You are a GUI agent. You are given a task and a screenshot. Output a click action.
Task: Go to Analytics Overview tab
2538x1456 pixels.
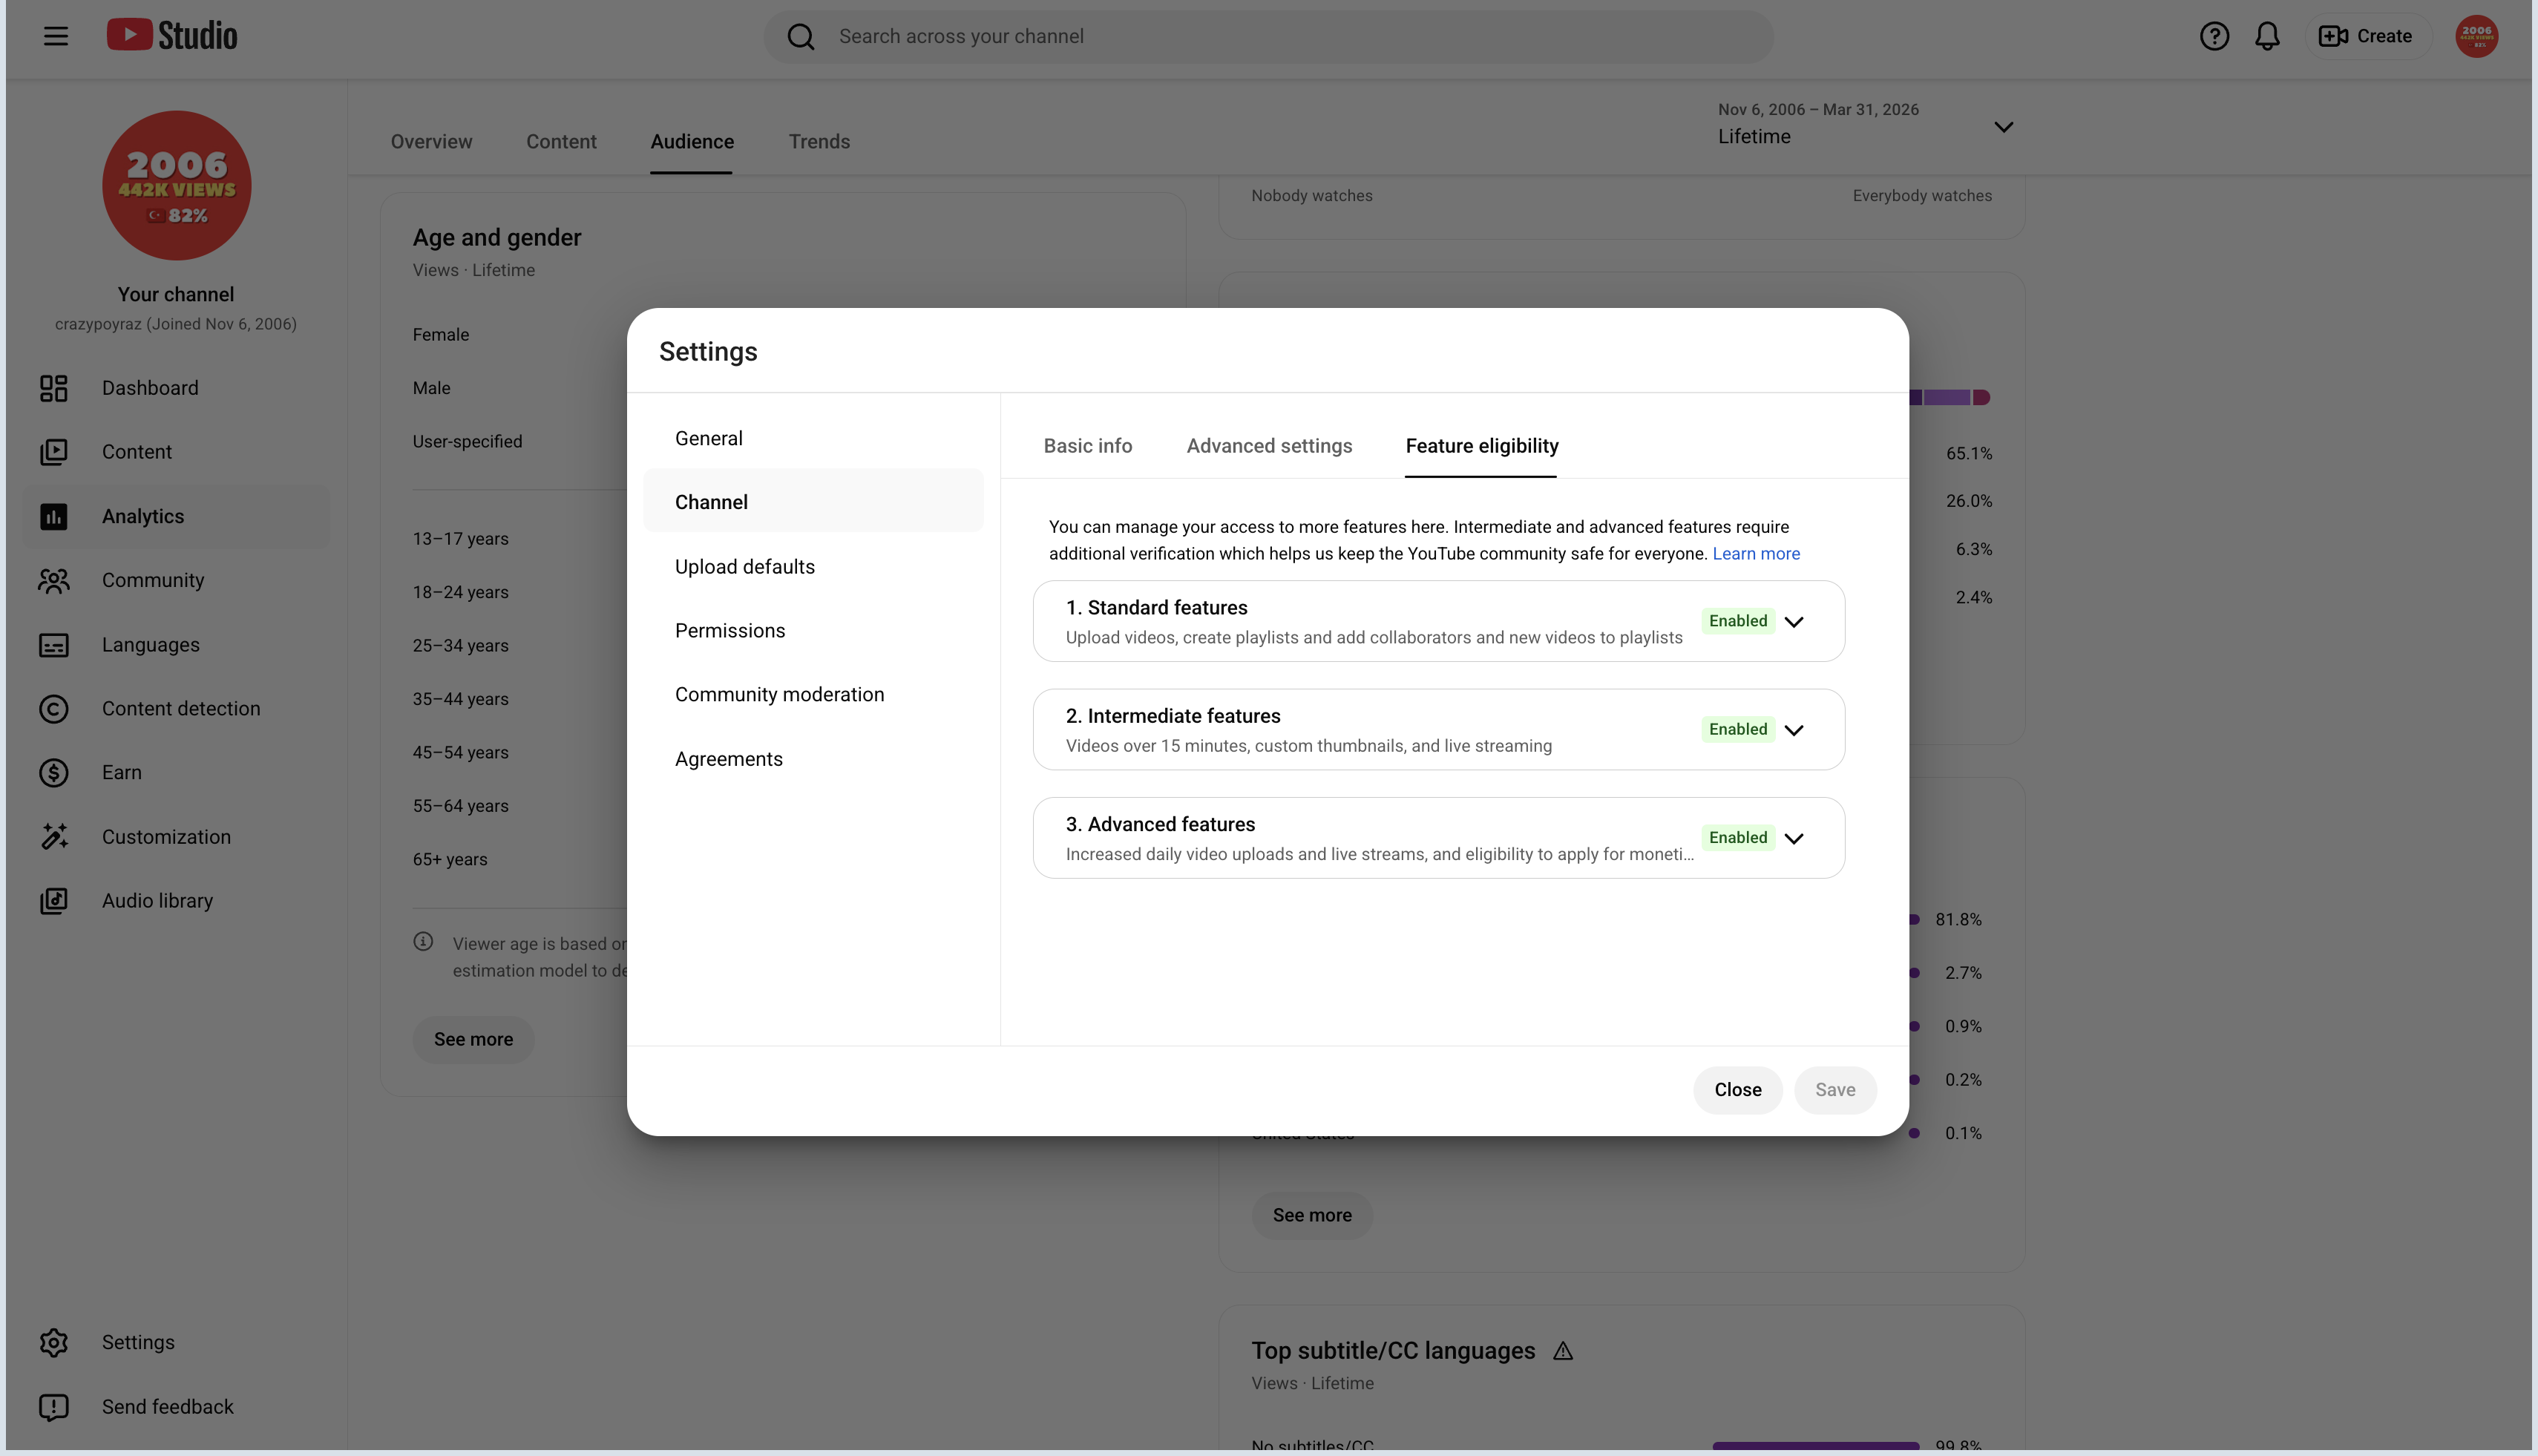pyautogui.click(x=431, y=142)
